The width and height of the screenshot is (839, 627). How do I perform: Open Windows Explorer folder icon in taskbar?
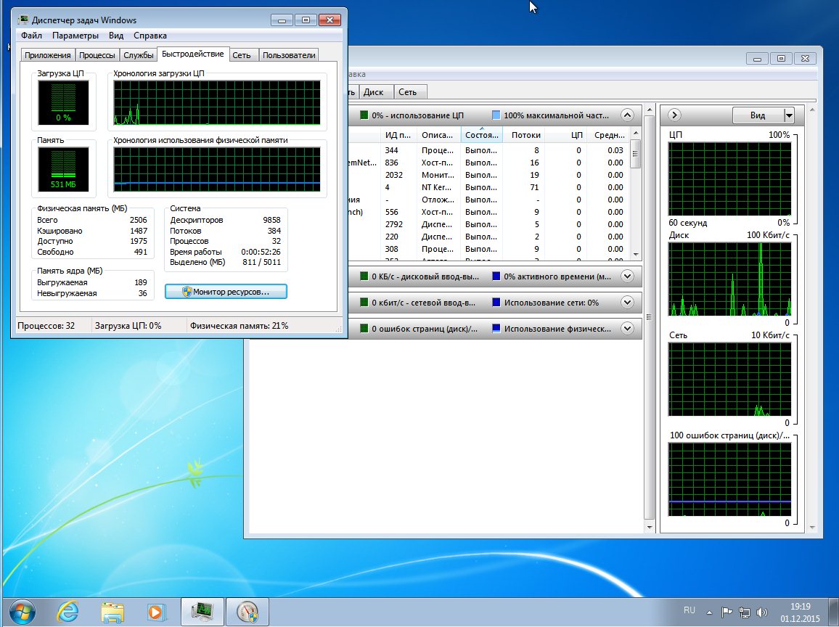pos(112,611)
